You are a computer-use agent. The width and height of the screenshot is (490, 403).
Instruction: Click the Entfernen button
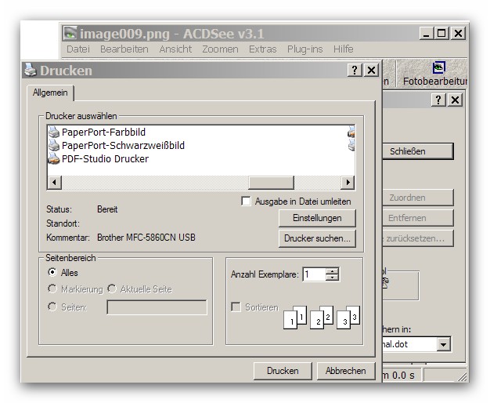click(x=417, y=218)
